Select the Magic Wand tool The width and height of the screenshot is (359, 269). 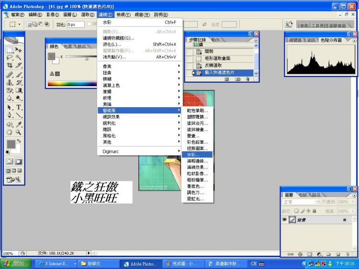point(19,57)
